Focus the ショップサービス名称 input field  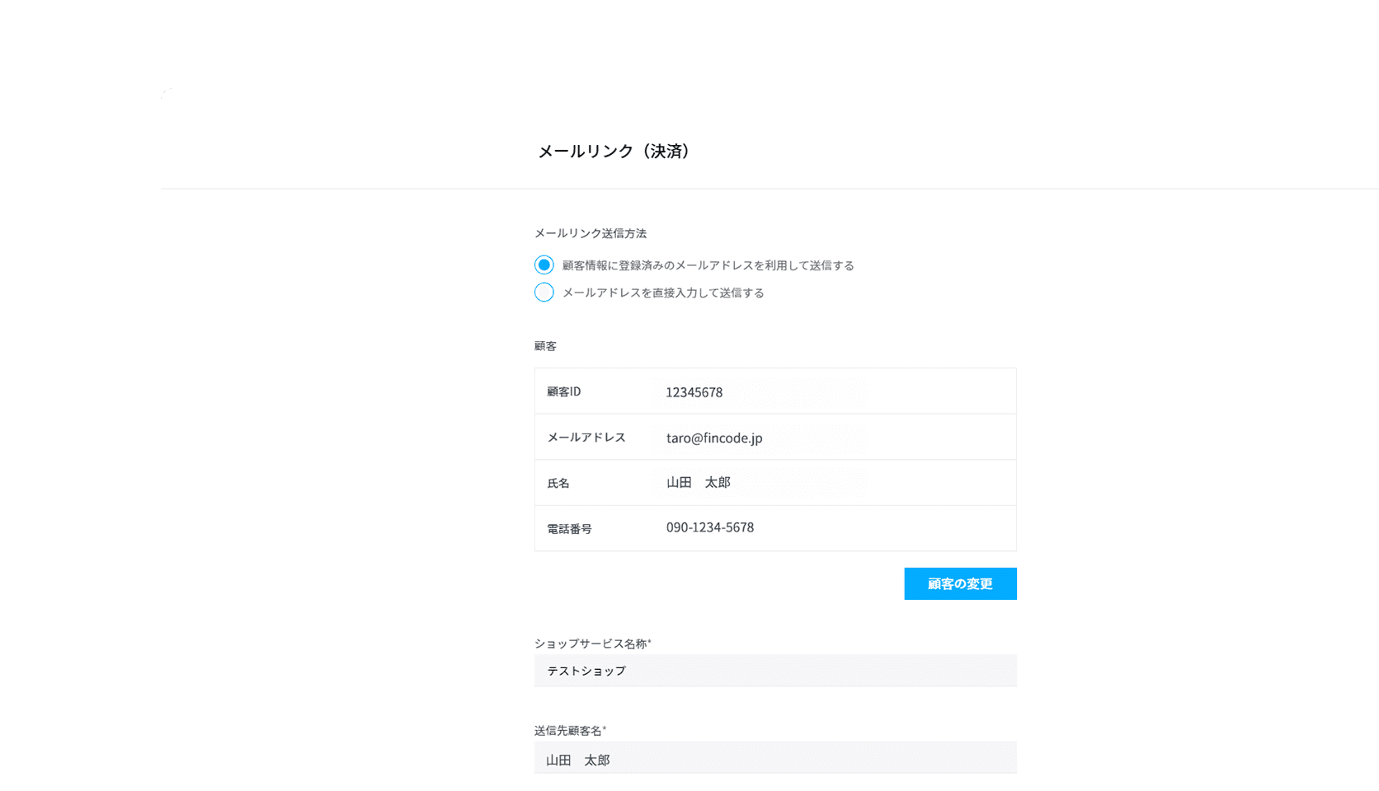(775, 671)
